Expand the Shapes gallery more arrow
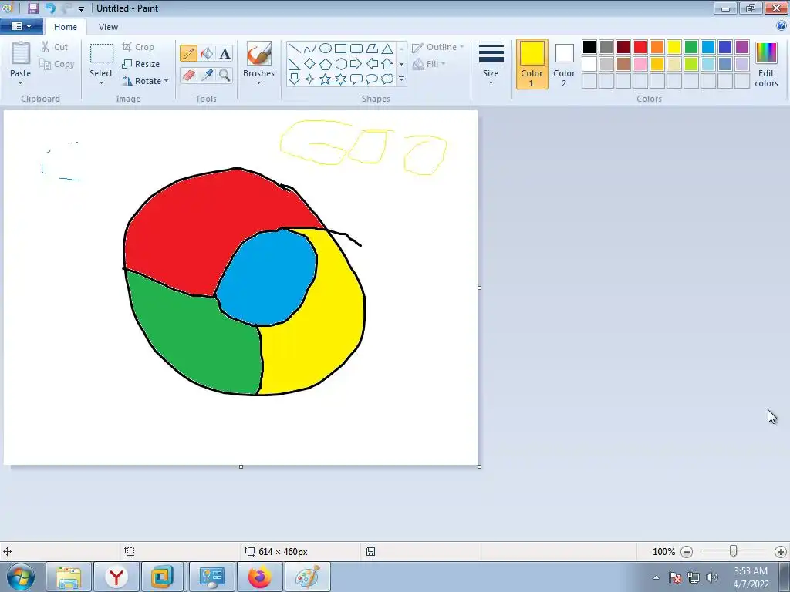790x592 pixels. (401, 79)
